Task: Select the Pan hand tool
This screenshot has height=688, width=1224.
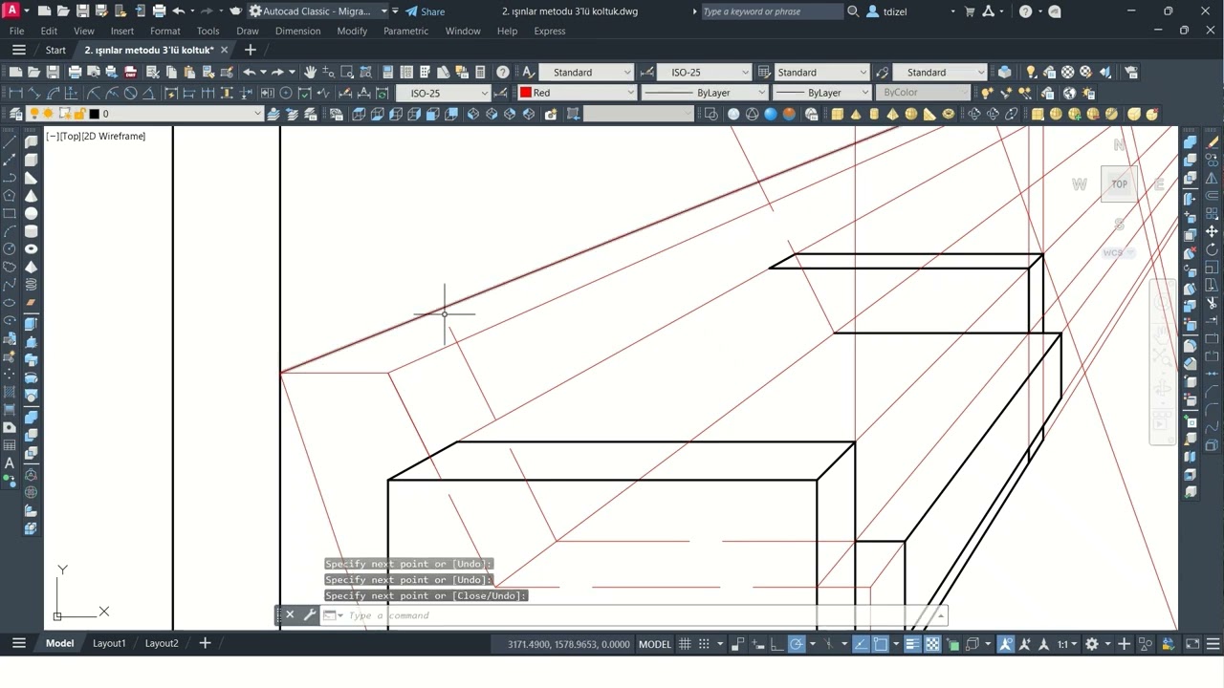Action: (310, 72)
